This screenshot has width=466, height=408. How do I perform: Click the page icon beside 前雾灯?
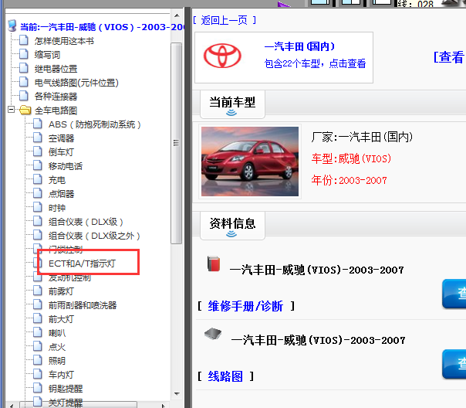(x=38, y=291)
